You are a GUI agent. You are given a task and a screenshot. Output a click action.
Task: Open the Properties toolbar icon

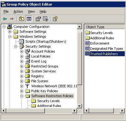click(38, 19)
